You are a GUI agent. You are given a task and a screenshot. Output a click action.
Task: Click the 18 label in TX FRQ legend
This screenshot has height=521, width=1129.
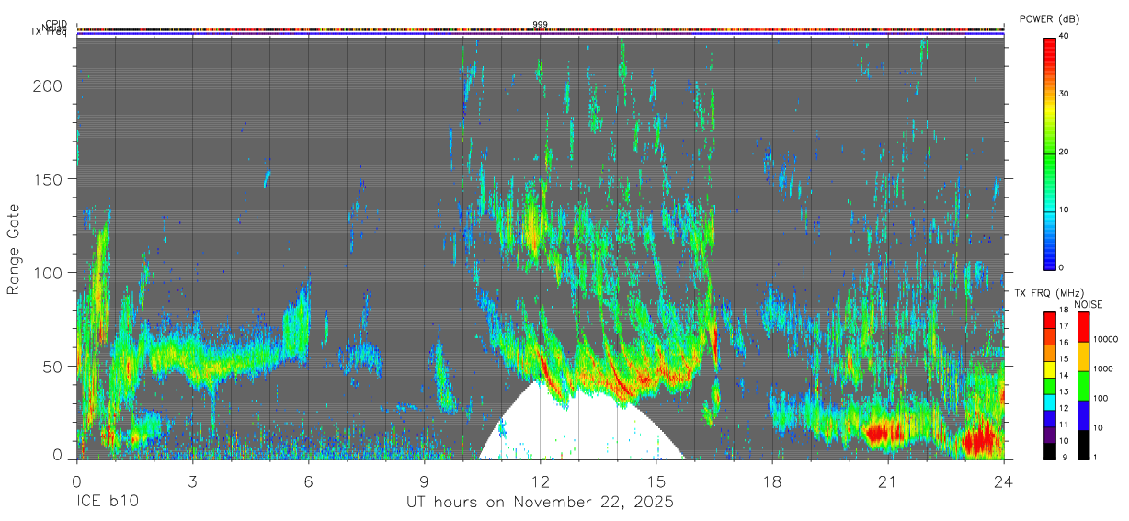pyautogui.click(x=1066, y=311)
